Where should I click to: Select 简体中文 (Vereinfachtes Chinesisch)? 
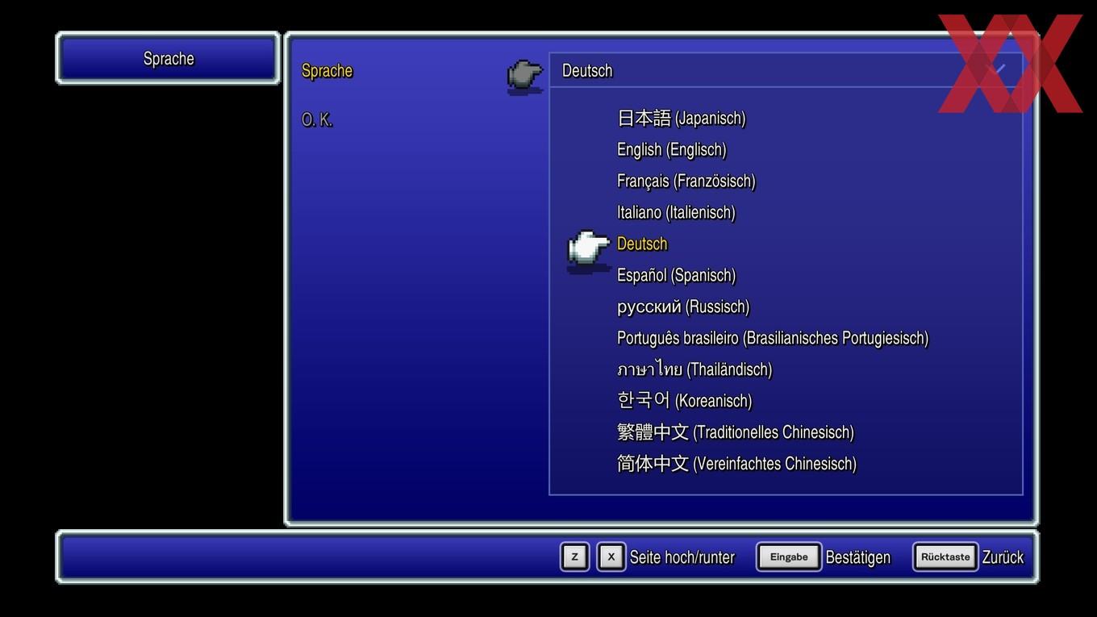tap(737, 465)
